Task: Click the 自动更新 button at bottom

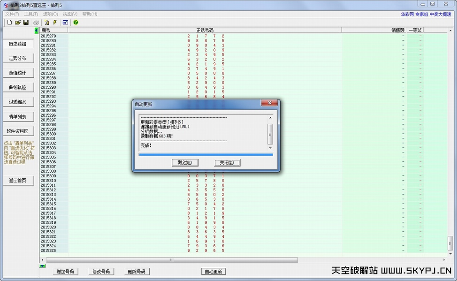Action: (213, 272)
